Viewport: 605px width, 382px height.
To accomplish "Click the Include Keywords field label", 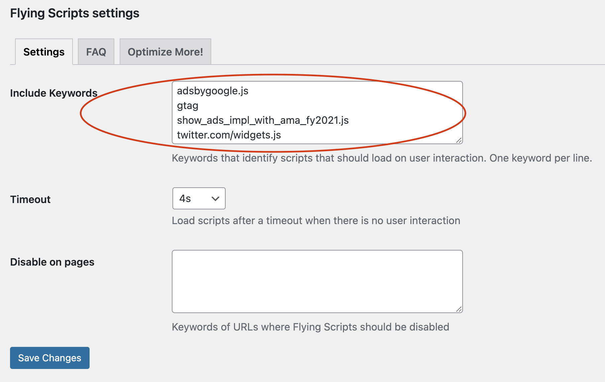I will [x=54, y=93].
